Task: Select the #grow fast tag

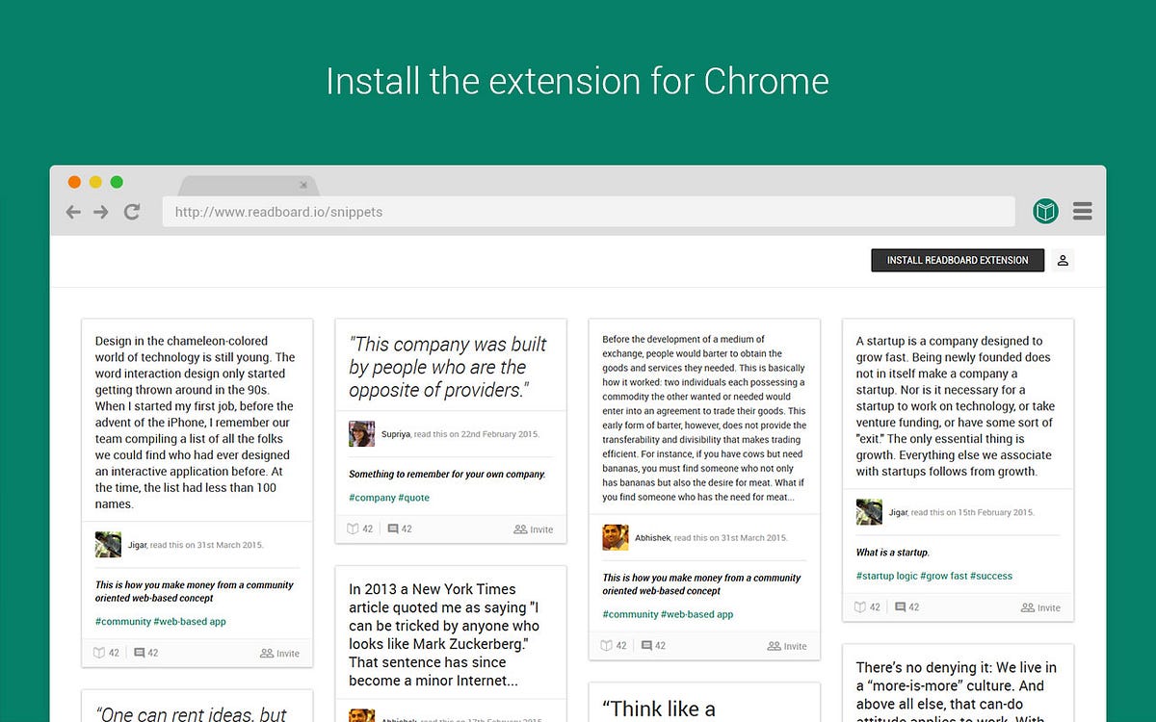Action: click(x=943, y=576)
